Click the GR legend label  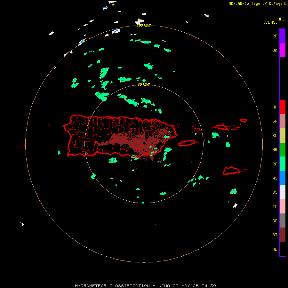click(275, 121)
